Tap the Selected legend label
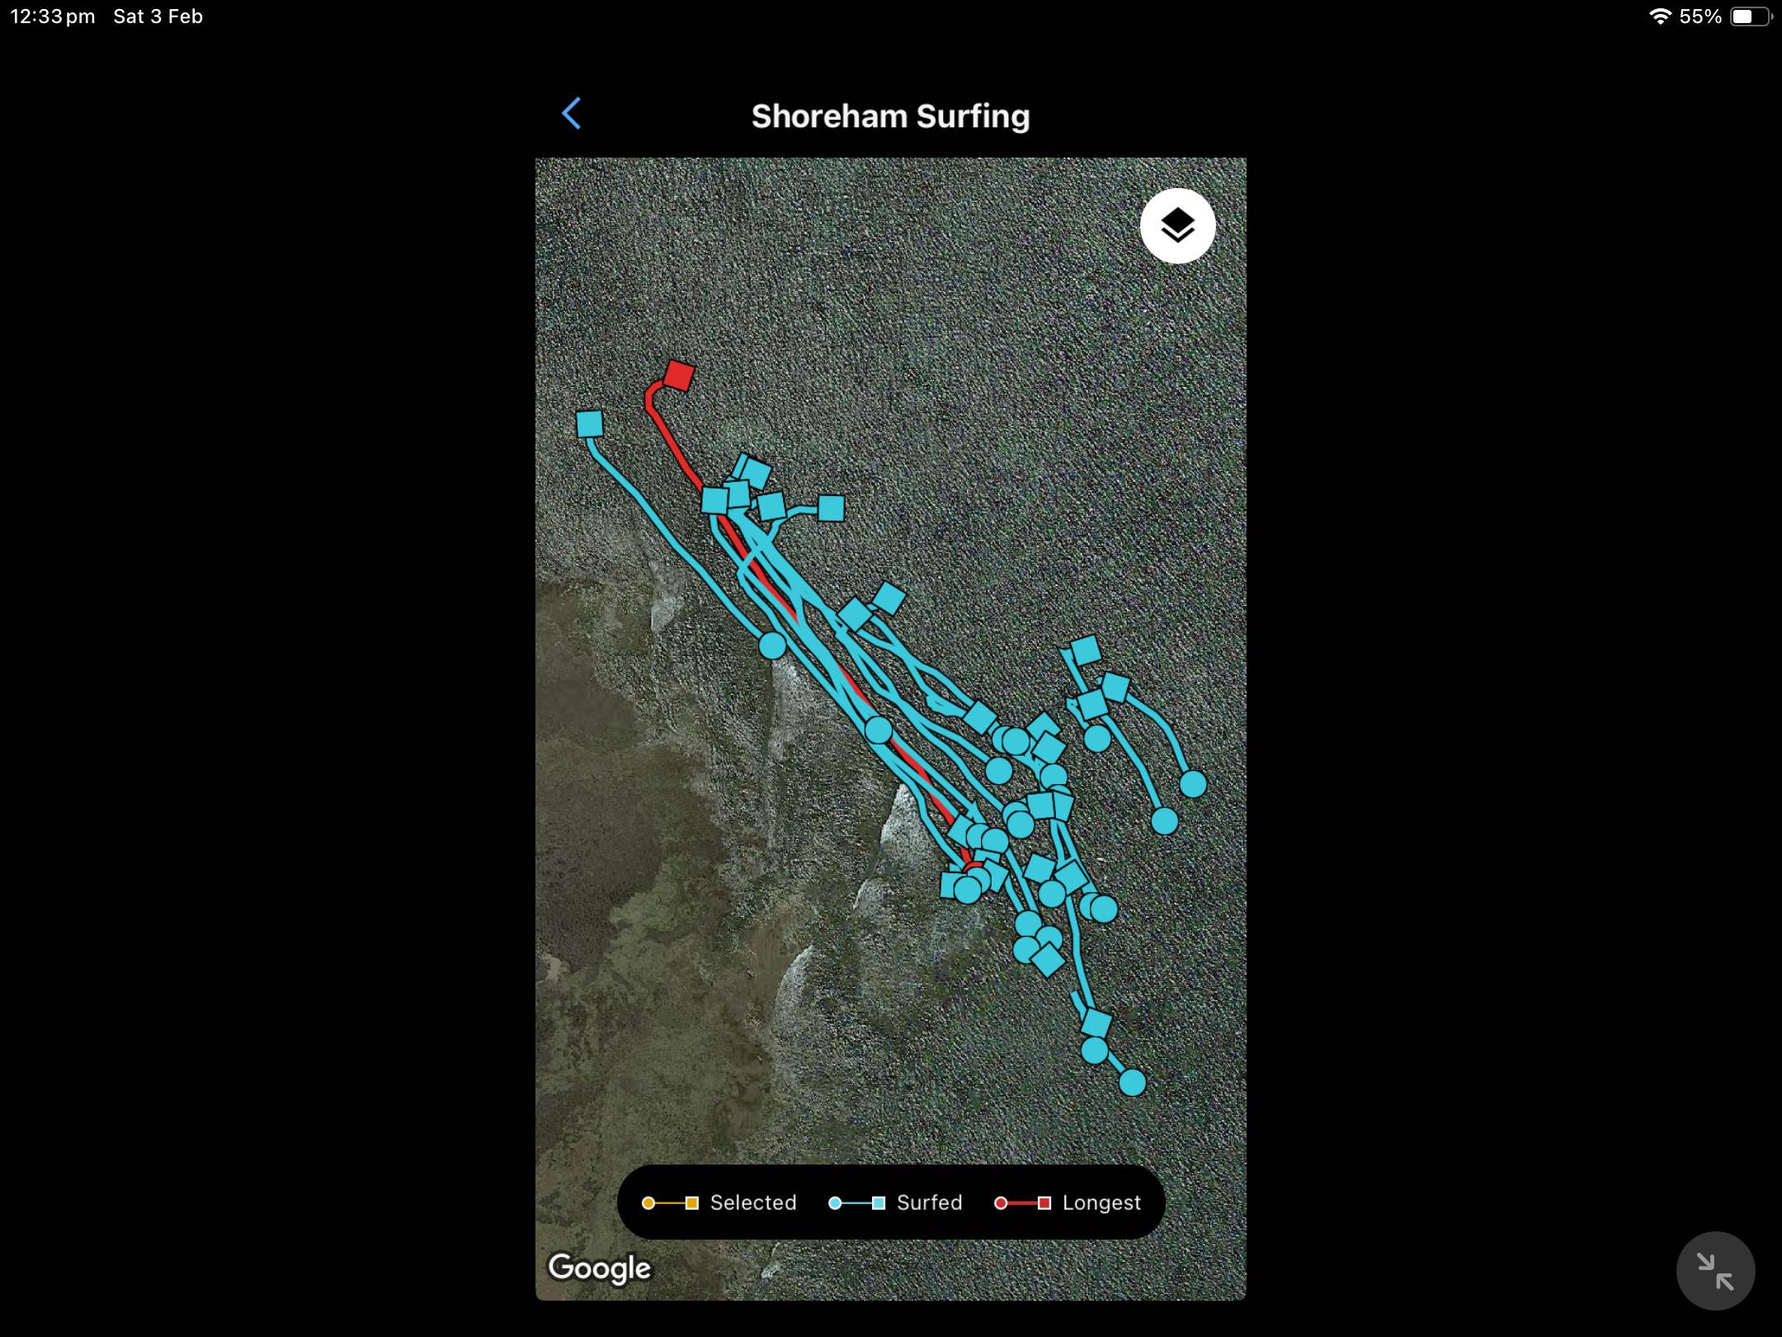 (x=752, y=1202)
